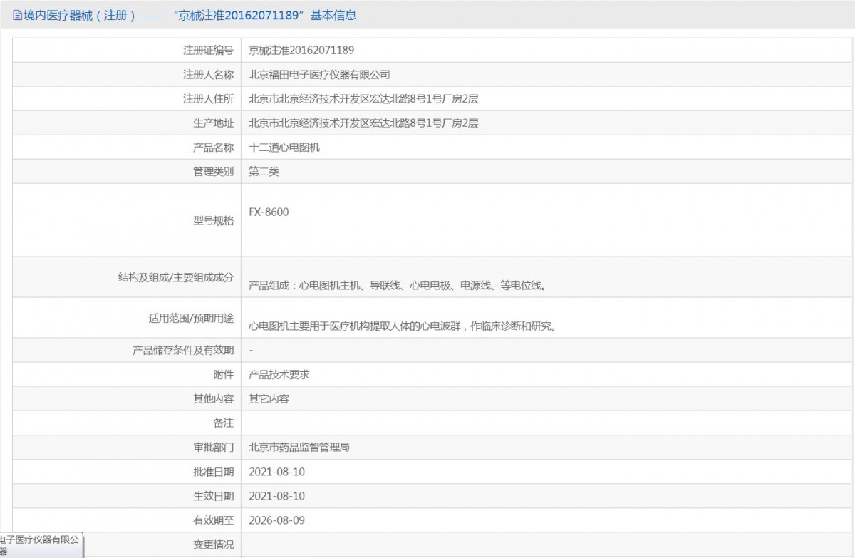Screen dimensions: 855x558
Task: Click the 有效期至 label
Action: (x=213, y=520)
